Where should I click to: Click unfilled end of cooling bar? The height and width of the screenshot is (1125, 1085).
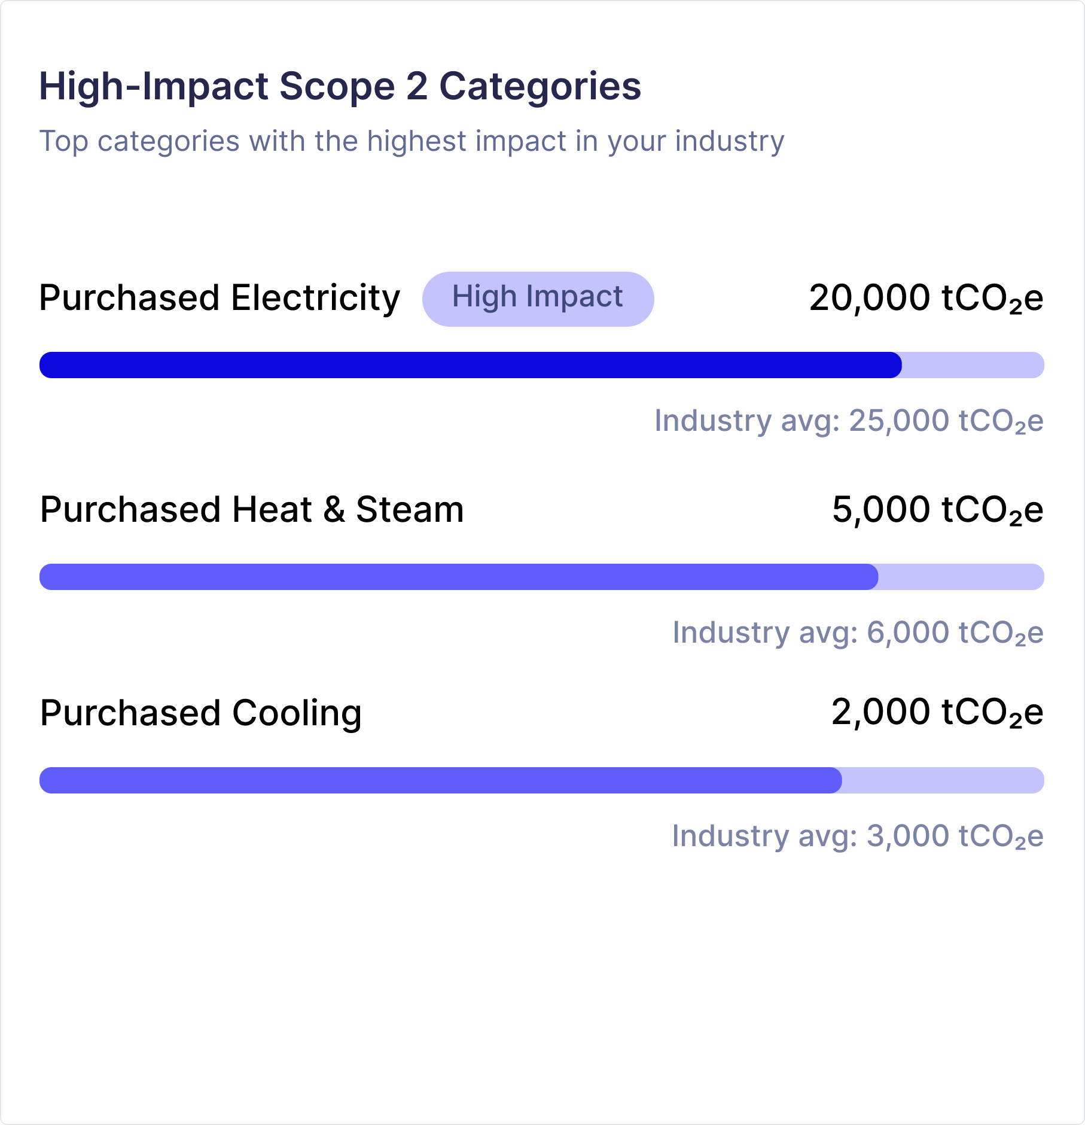(943, 780)
